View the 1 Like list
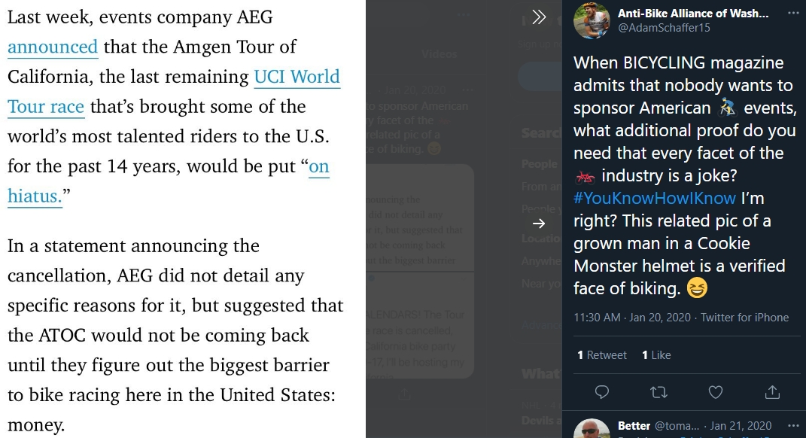Image resolution: width=806 pixels, height=438 pixels. (656, 354)
